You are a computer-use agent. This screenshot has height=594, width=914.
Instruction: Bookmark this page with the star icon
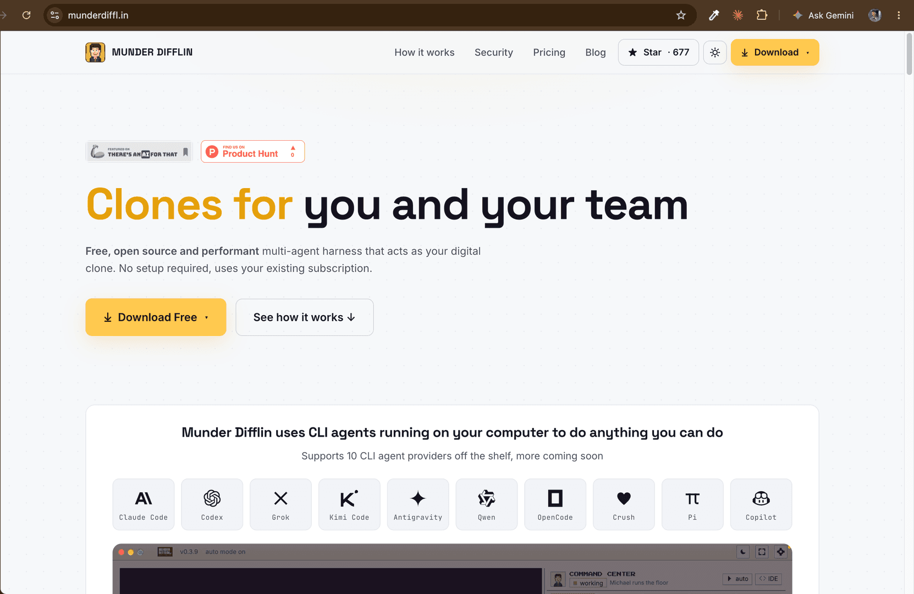pos(681,15)
